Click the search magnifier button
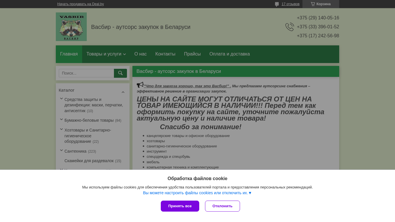Image resolution: width=395 pixels, height=222 pixels. [120, 73]
